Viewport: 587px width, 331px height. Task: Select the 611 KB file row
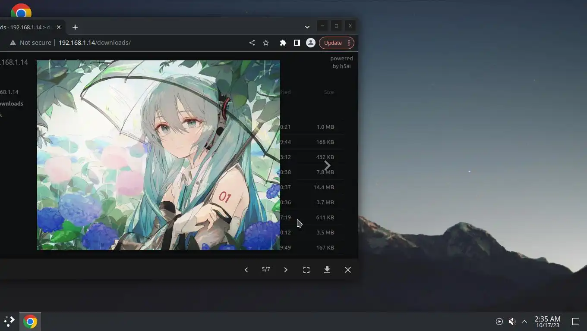[312, 217]
